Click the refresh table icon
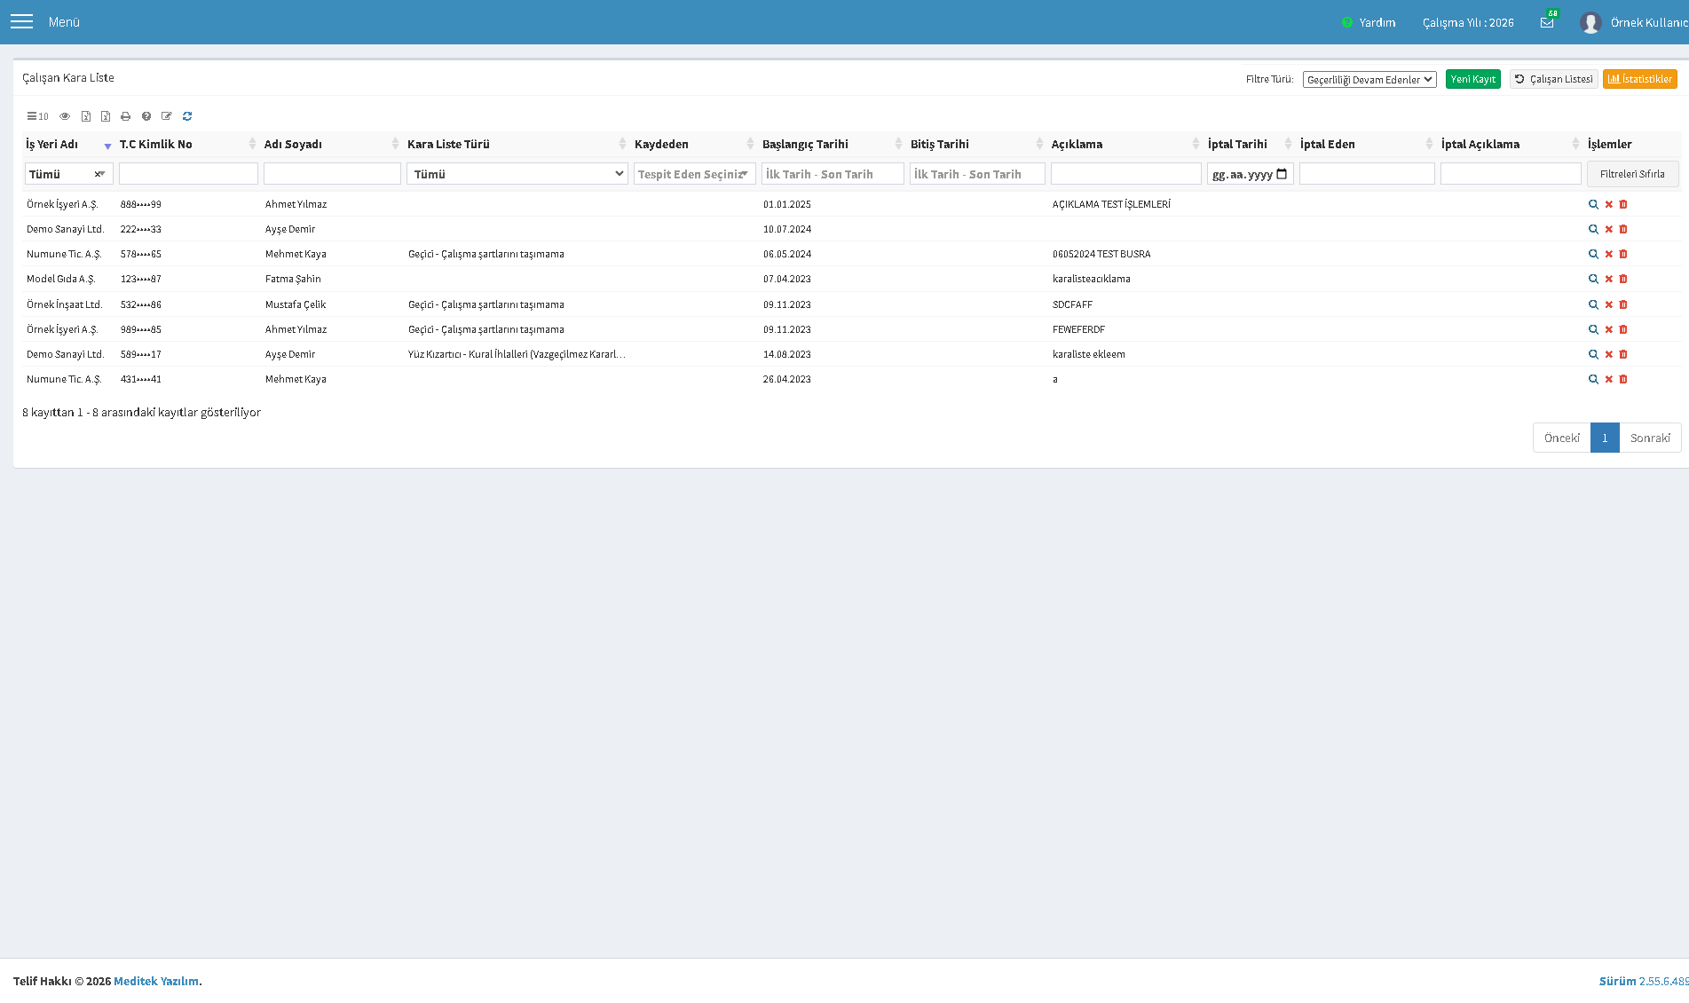 coord(187,116)
